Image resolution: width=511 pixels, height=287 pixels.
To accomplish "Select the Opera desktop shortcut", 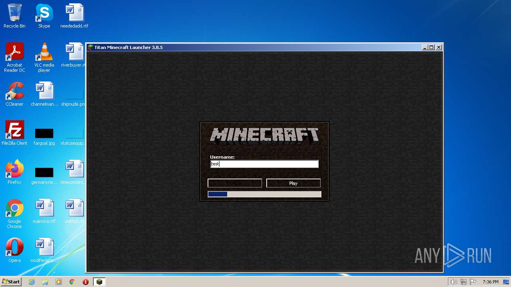I will point(14,250).
